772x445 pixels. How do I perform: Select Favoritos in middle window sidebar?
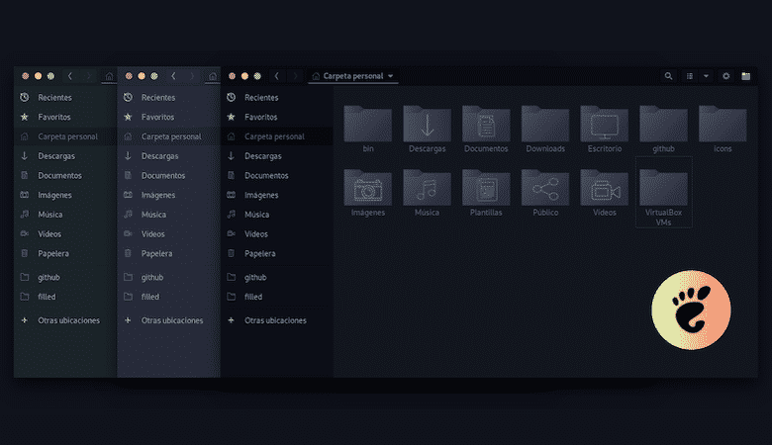(169, 117)
